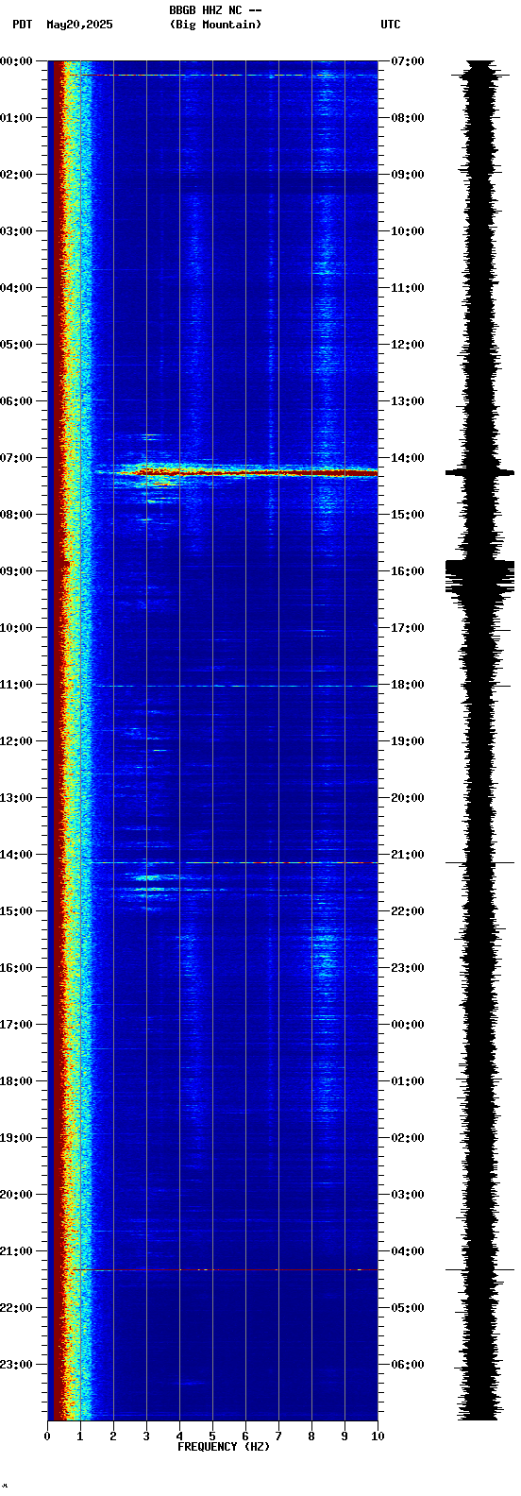Click the 8 Hz frequency tick label
The image size is (521, 1496).
pyautogui.click(x=311, y=1436)
